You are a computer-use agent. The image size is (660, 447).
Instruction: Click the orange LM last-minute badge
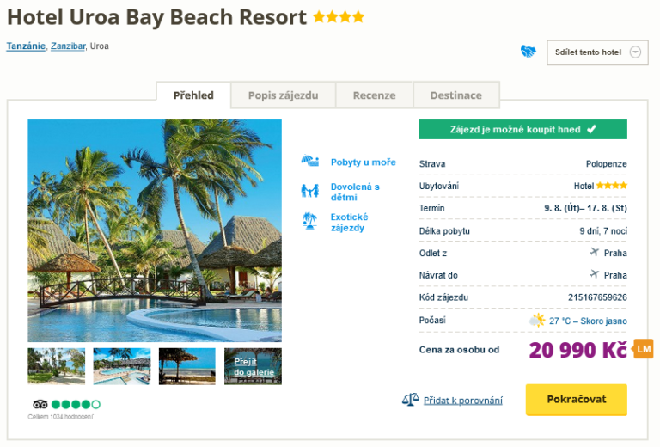pos(643,349)
